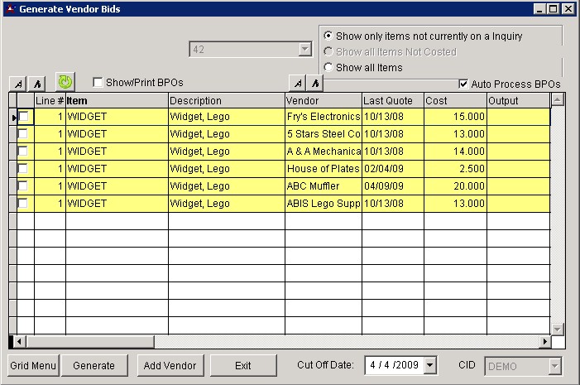Choose Show only items not on Inquiry
Screen dimensions: 580x385
point(328,36)
